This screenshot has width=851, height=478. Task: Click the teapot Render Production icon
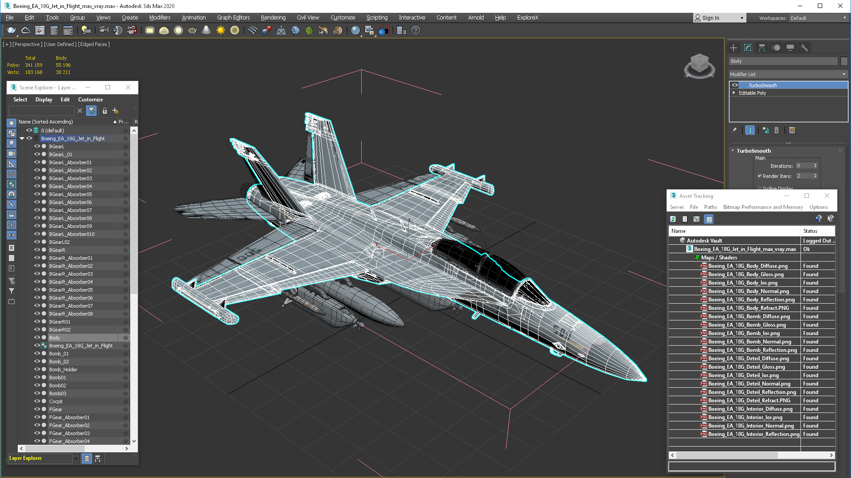point(11,31)
